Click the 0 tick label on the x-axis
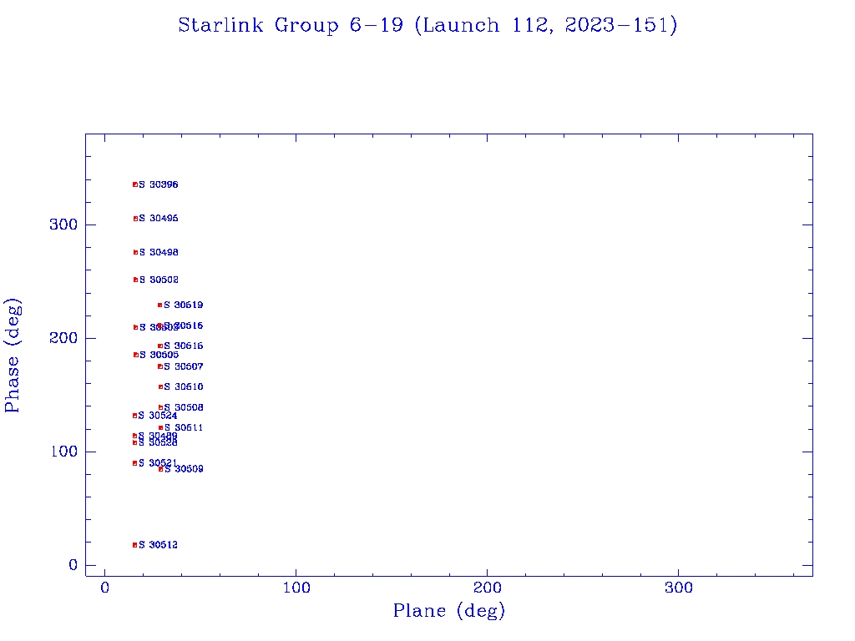This screenshot has height=641, width=855. (x=105, y=588)
